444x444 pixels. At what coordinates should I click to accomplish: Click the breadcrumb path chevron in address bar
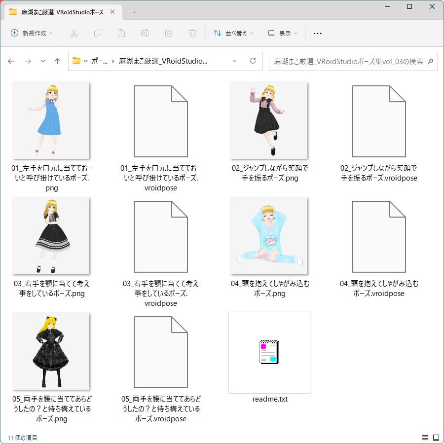point(235,61)
